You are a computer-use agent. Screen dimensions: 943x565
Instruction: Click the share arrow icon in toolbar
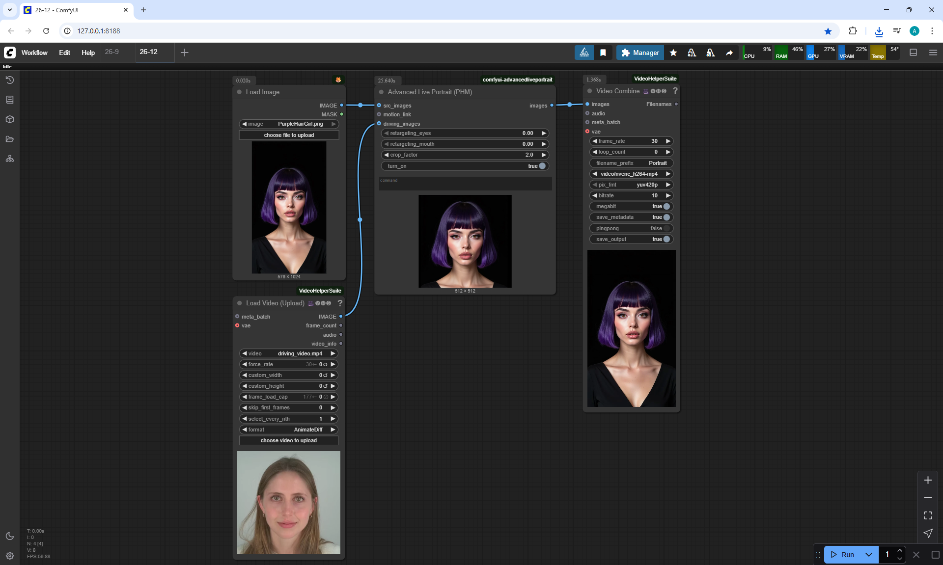(729, 53)
